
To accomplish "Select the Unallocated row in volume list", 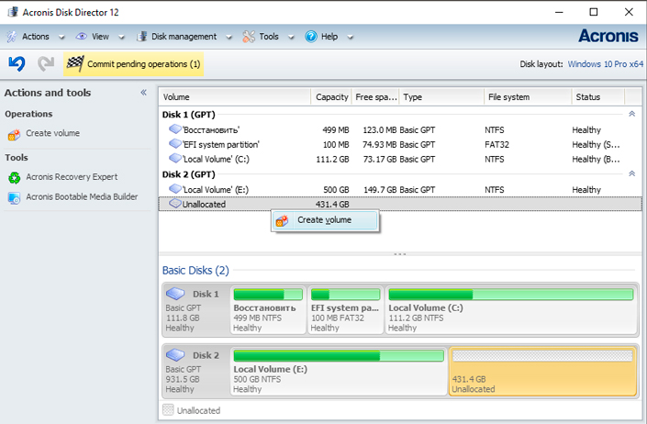I will [x=400, y=204].
